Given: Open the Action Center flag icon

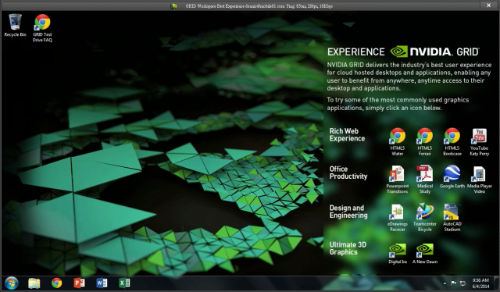Looking at the screenshot, I should point(453,283).
